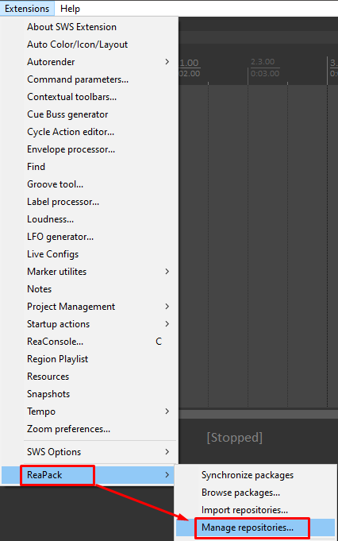Open the Extensions menu
Image resolution: width=338 pixels, height=541 pixels.
click(27, 8)
